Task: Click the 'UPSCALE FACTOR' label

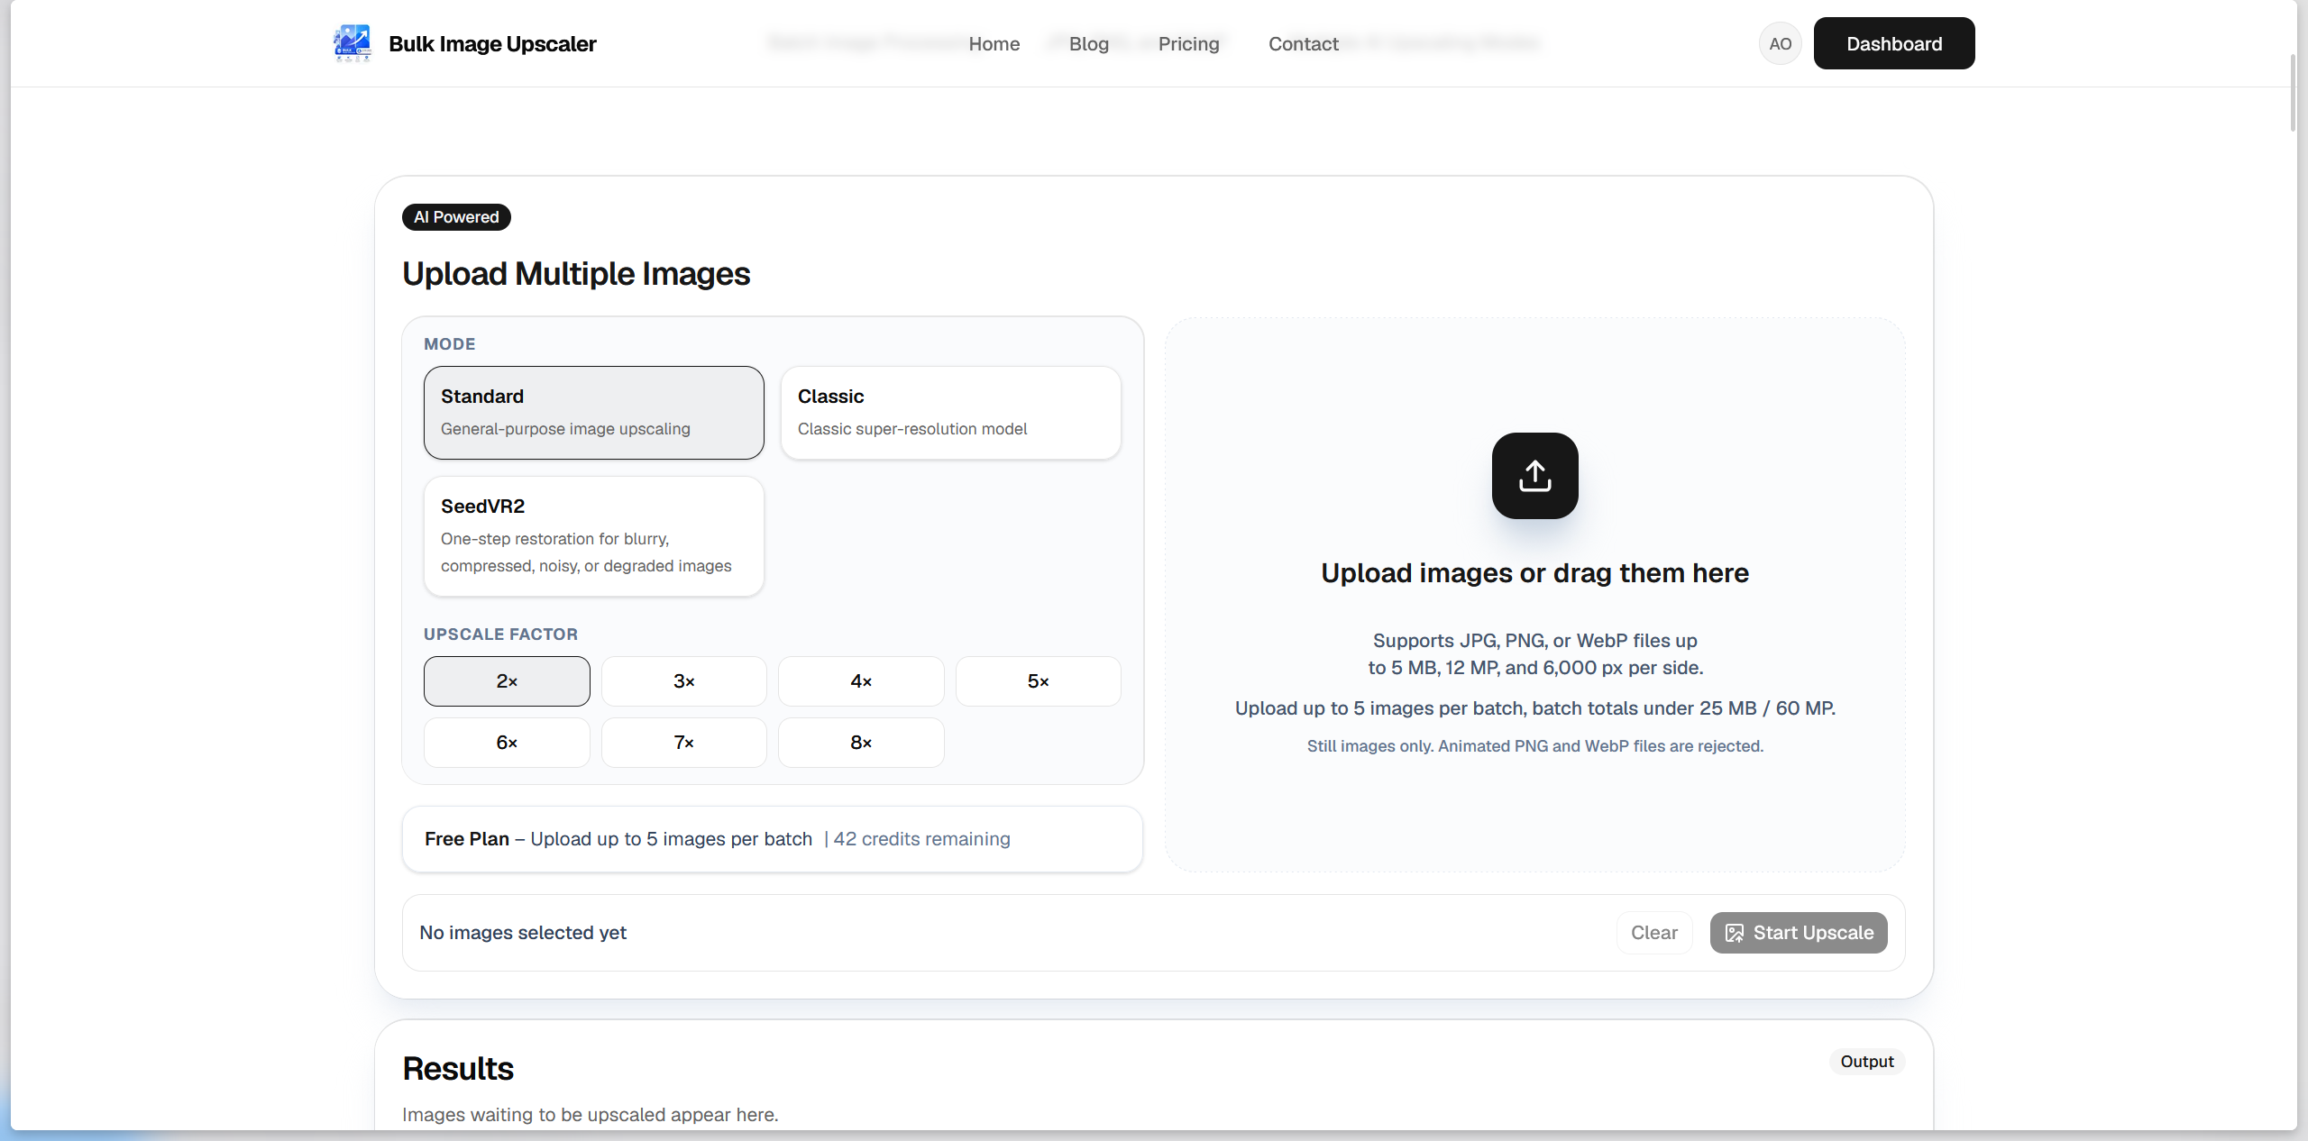Action: (x=500, y=634)
